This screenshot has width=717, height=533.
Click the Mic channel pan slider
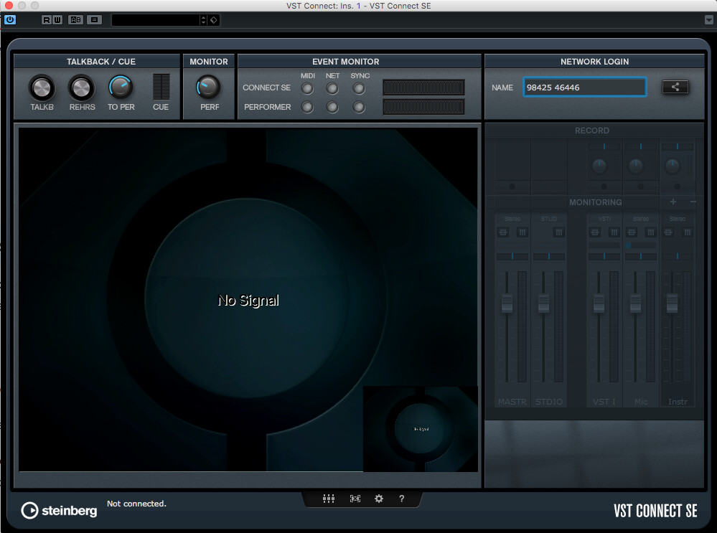point(641,256)
